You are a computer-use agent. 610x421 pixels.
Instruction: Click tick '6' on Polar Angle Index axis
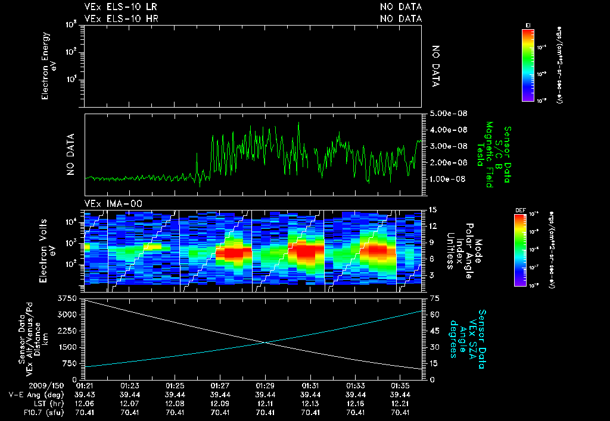[x=432, y=259]
